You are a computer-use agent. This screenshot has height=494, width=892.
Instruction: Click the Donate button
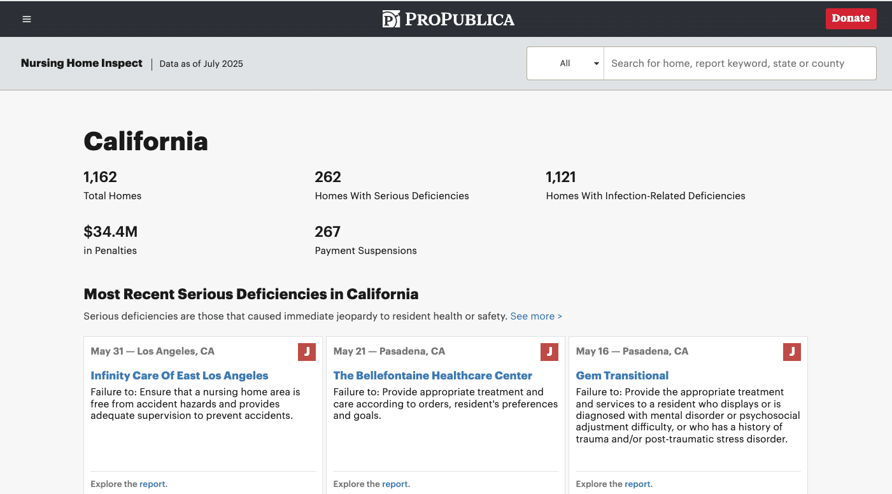click(851, 18)
